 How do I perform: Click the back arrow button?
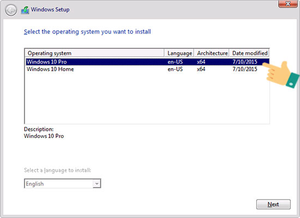pyautogui.click(x=11, y=10)
